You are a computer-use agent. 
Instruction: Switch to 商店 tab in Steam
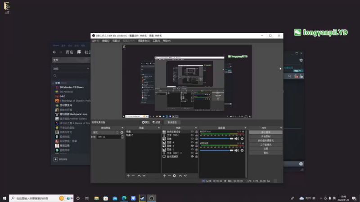[69, 52]
